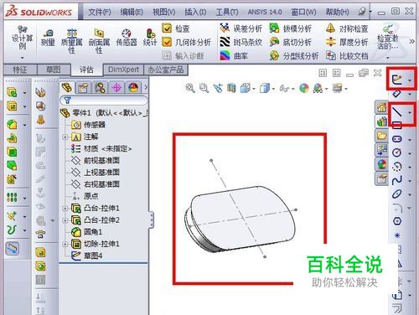This screenshot has height=315, width=419.
Task: Select 圆角1 fillet feature
Action: click(x=87, y=232)
